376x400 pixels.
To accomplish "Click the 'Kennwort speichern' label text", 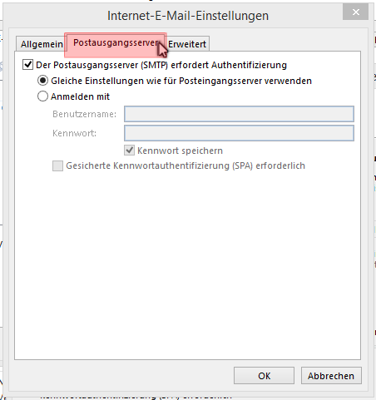I will tap(180, 151).
